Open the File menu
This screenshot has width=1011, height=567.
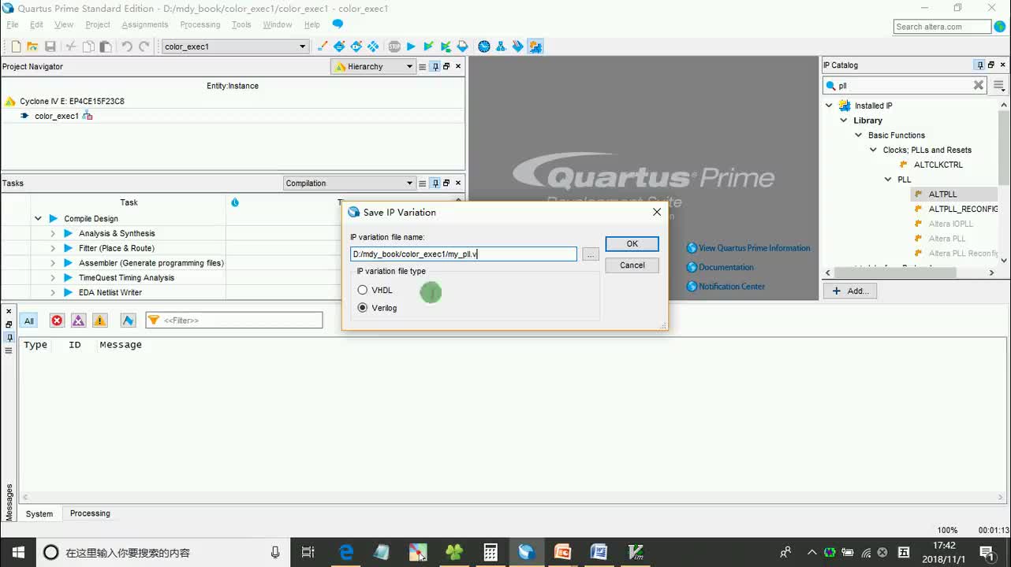click(13, 24)
